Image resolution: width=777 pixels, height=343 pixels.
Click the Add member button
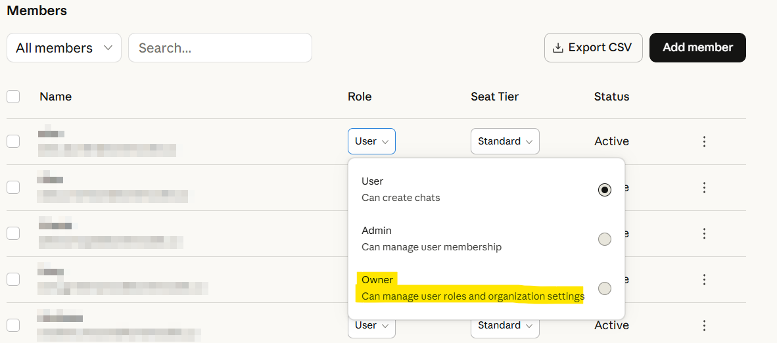pyautogui.click(x=697, y=48)
